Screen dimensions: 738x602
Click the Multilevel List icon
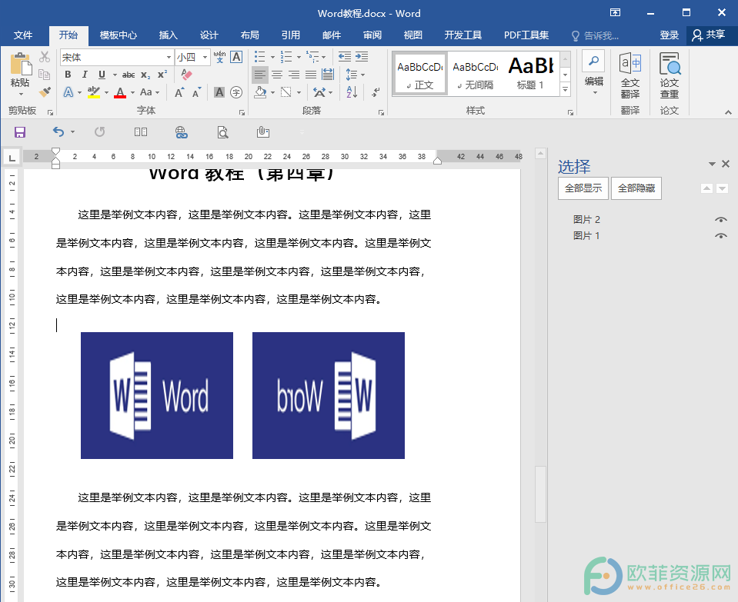coord(312,57)
